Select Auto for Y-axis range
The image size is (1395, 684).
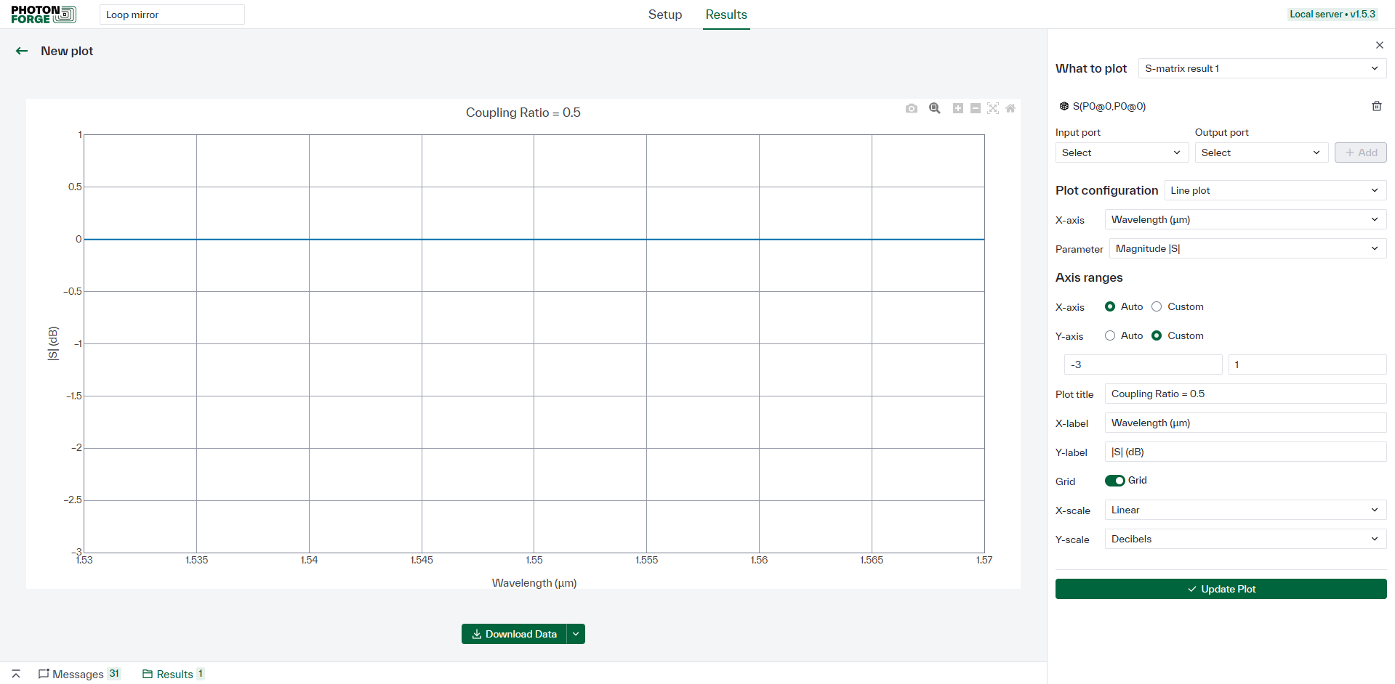(x=1110, y=335)
